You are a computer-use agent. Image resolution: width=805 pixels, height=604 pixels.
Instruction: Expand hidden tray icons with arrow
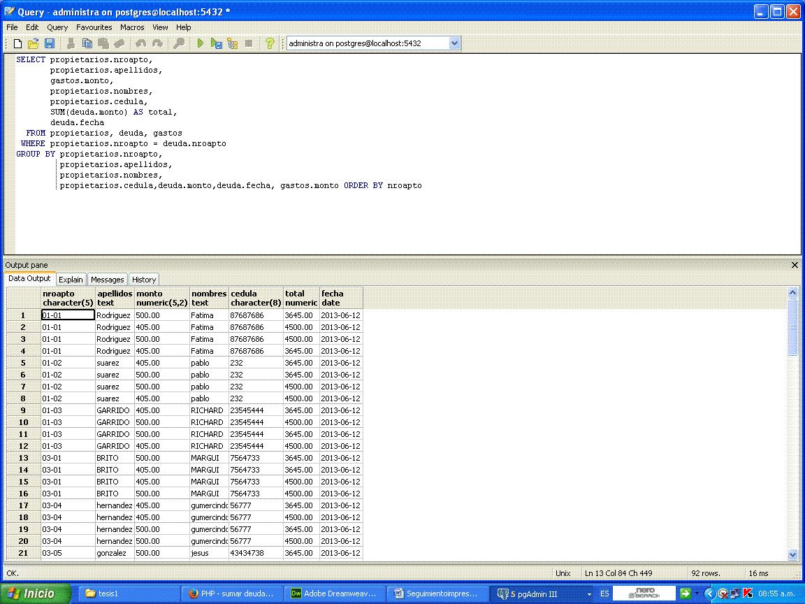[x=710, y=594]
